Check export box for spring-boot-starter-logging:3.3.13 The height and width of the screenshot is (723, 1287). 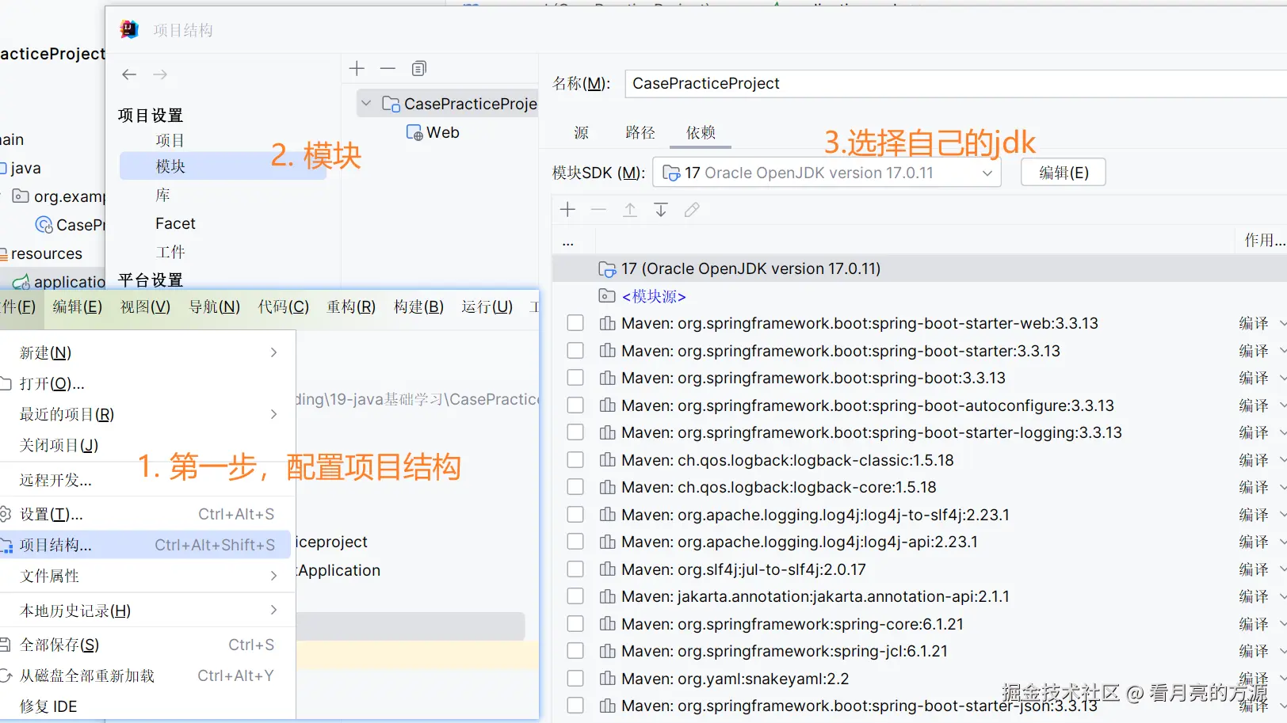[x=575, y=432]
